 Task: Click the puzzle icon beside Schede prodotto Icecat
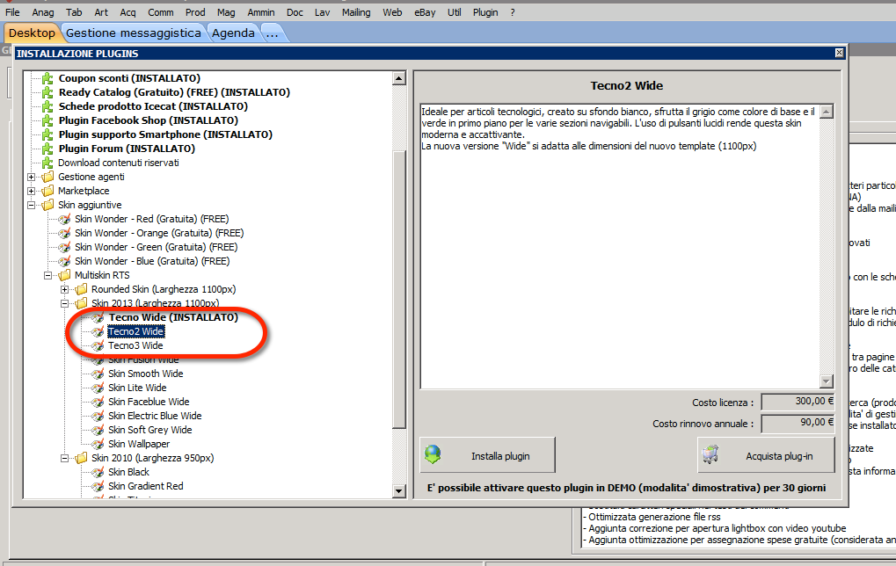click(47, 106)
